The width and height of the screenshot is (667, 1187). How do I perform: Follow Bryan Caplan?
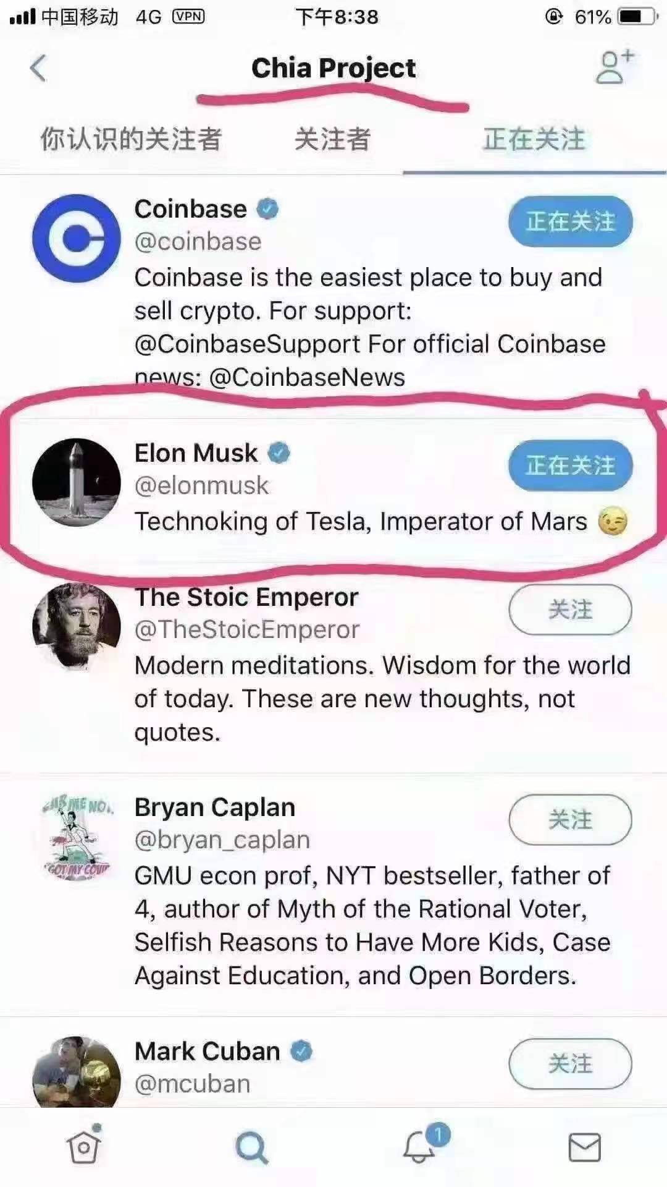click(x=570, y=820)
